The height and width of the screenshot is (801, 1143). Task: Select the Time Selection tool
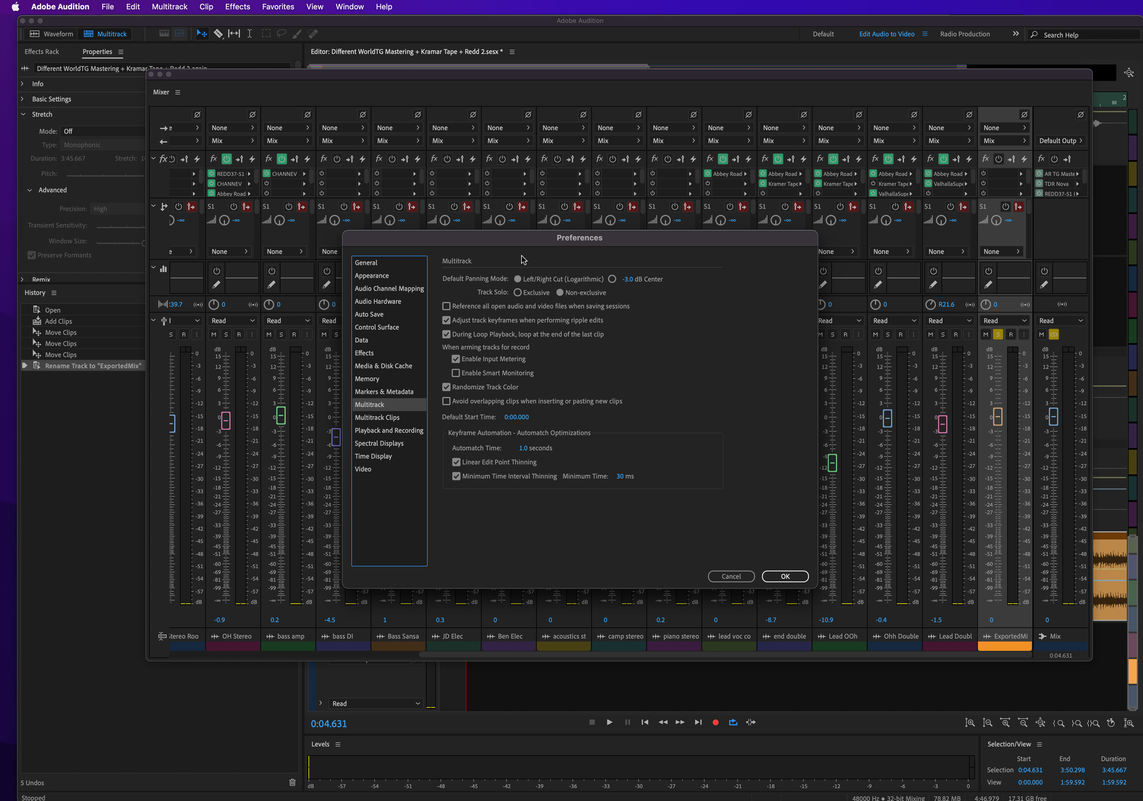(250, 33)
